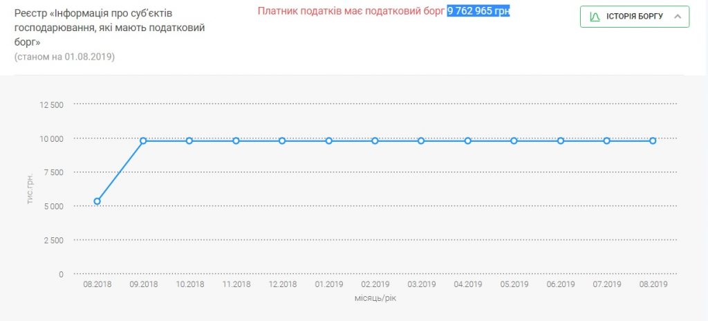Click the 08.2018 data point on chart

tap(97, 201)
